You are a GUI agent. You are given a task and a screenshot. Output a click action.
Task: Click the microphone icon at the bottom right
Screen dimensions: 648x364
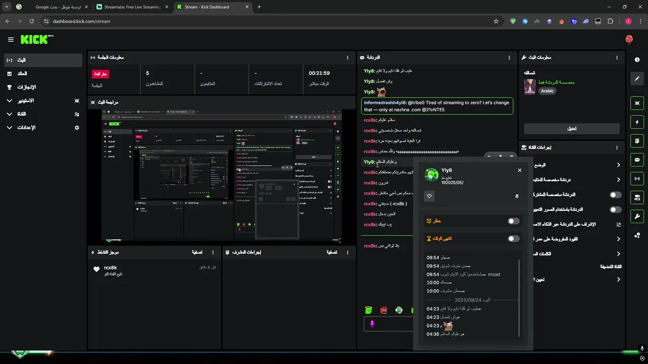pyautogui.click(x=642, y=348)
